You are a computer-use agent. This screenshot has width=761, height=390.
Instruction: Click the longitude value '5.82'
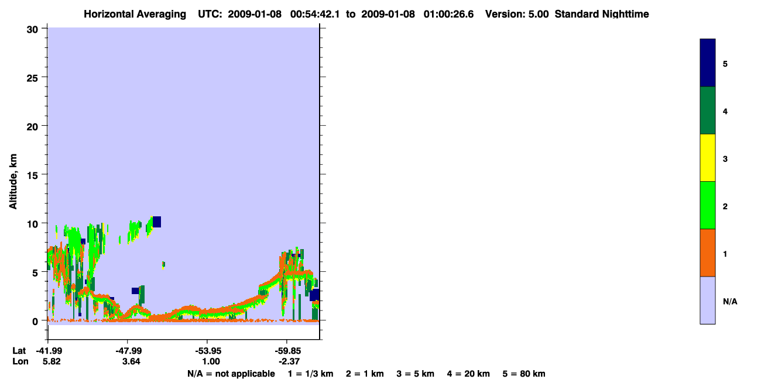pyautogui.click(x=51, y=361)
